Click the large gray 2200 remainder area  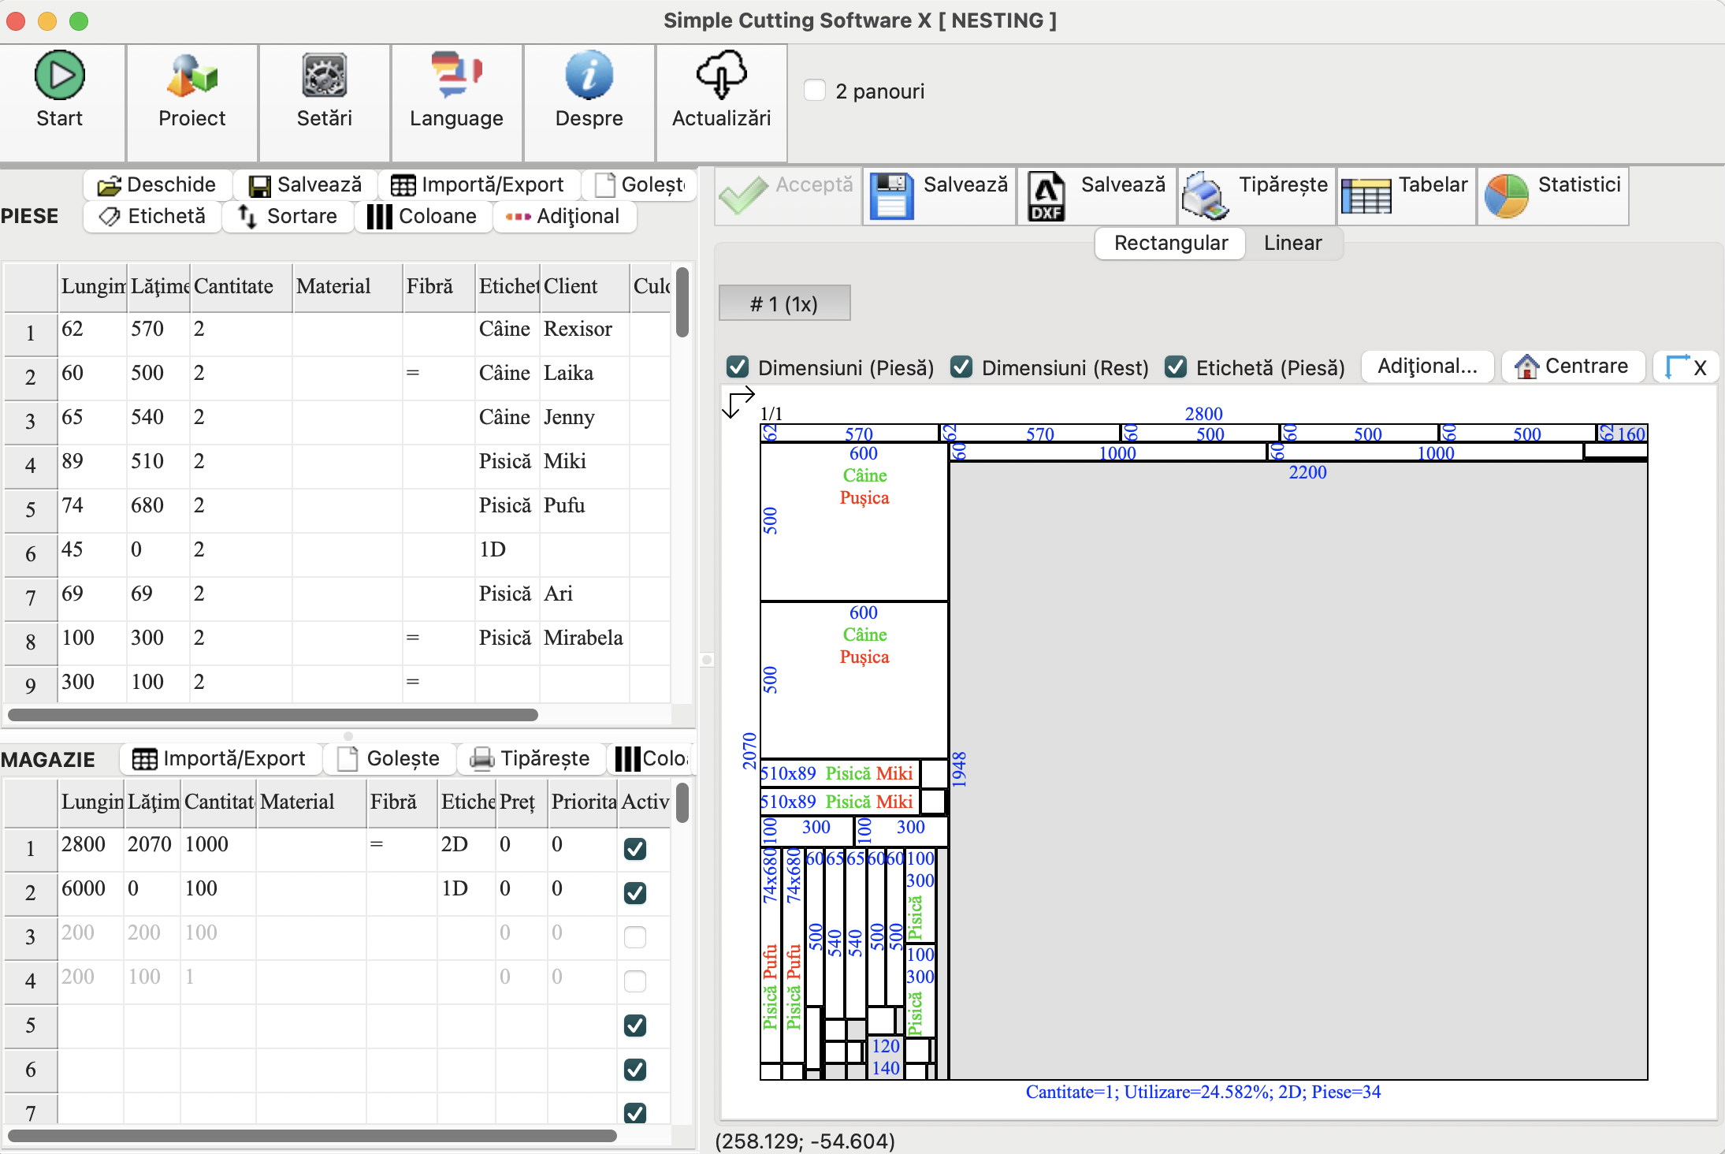point(1299,770)
